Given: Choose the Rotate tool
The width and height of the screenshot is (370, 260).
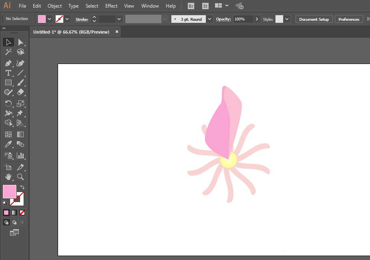Looking at the screenshot, I should coord(8,104).
